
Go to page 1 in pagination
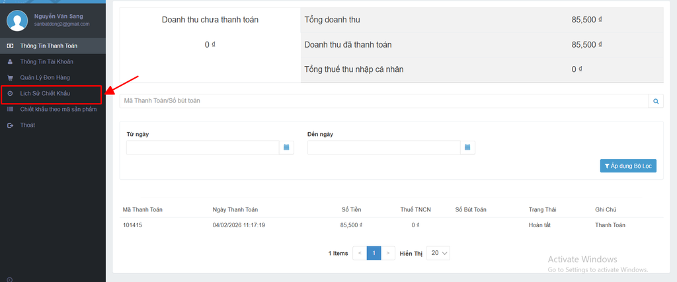pyautogui.click(x=374, y=253)
